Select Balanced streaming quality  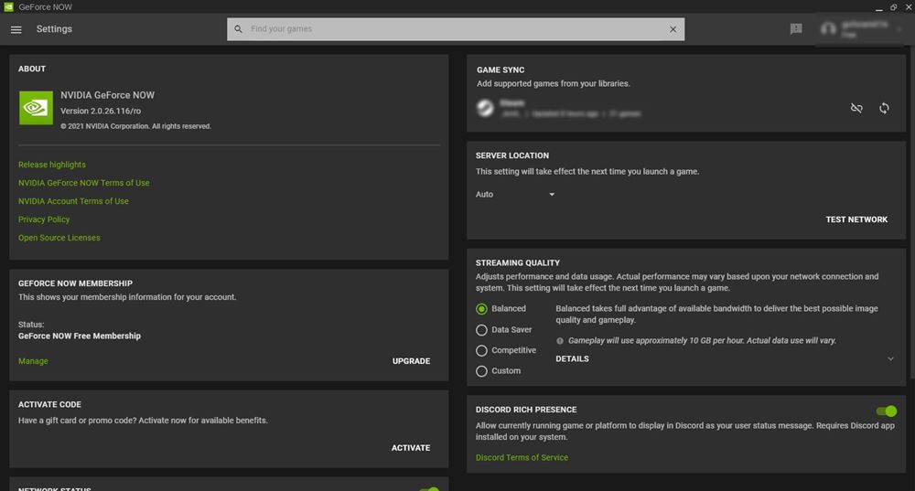pyautogui.click(x=481, y=308)
